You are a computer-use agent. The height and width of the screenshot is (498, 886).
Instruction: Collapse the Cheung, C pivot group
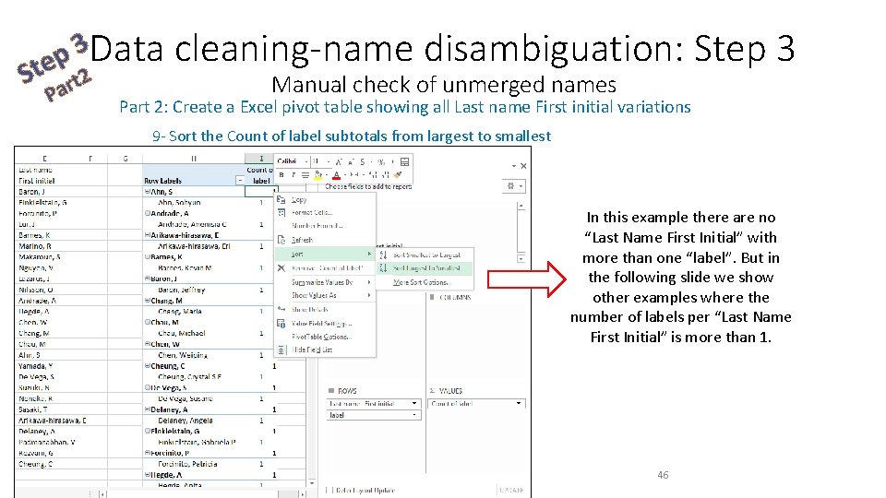(x=148, y=366)
